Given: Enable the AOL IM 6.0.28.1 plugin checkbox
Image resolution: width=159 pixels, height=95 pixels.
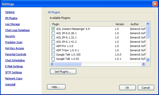Looking at the screenshot, I should 53,33.
